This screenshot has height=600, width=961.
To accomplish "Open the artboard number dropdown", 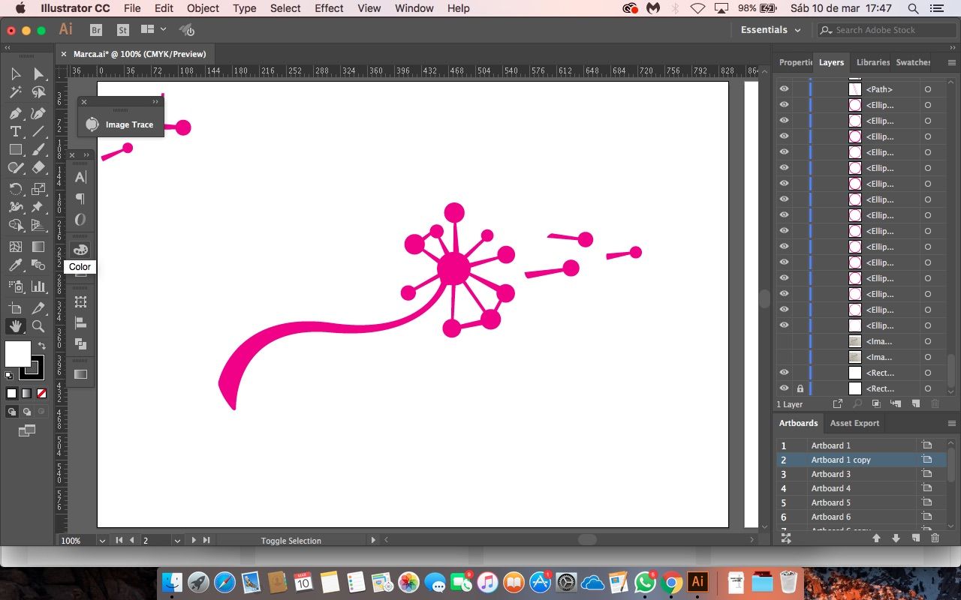I will click(177, 541).
